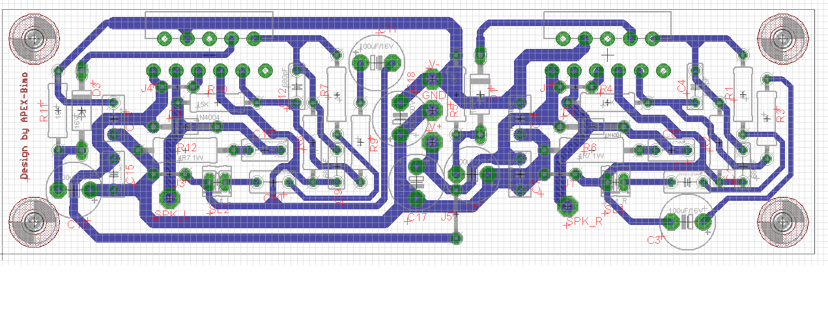The width and height of the screenshot is (828, 328).
Task: Click the top-left mounting hole
Action: pyautogui.click(x=35, y=38)
